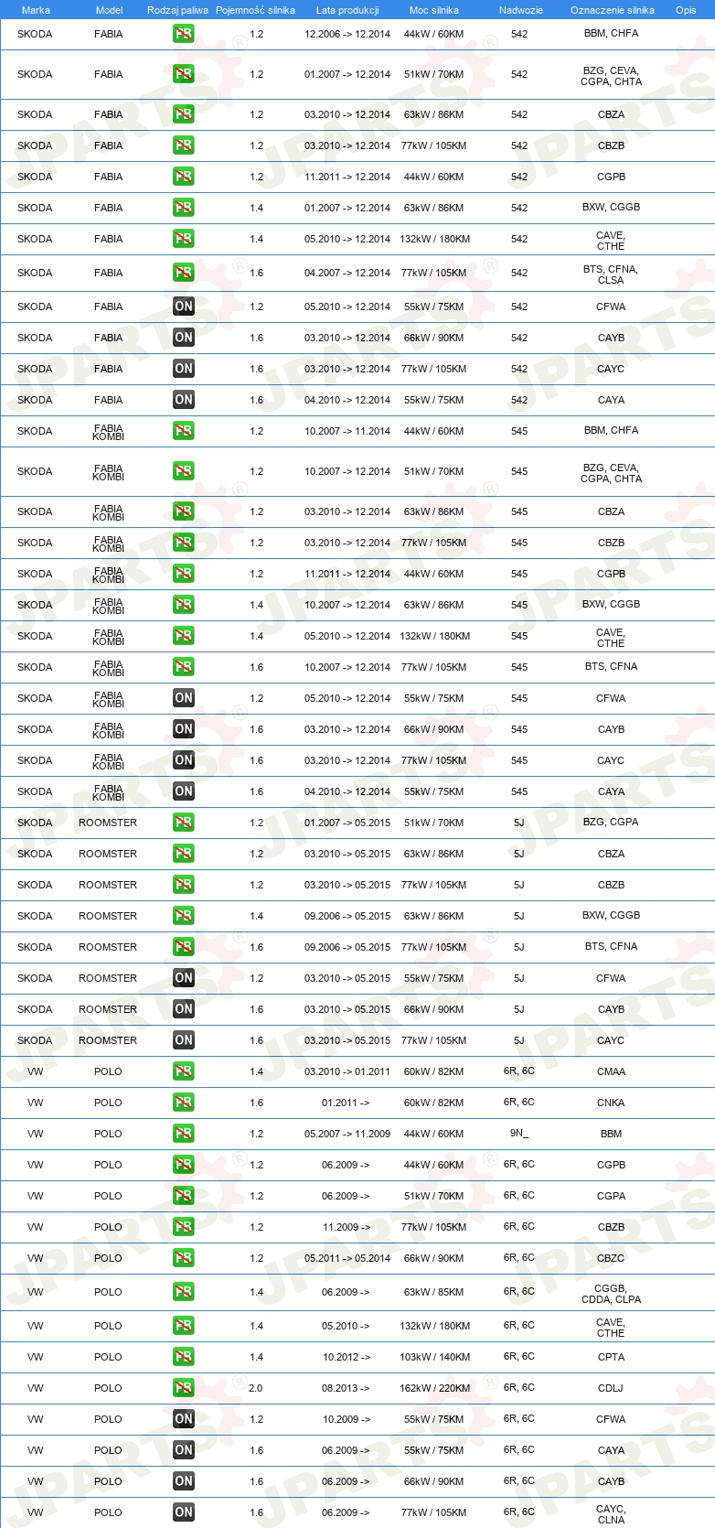Screen dimensions: 715x1528
Task: Click the CDLJ engine code
Action: [x=611, y=1388]
